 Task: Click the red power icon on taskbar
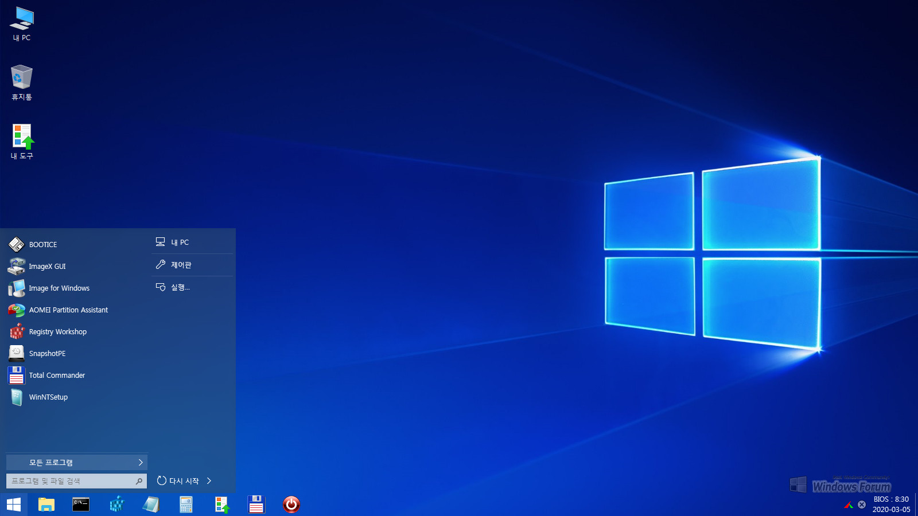(291, 505)
